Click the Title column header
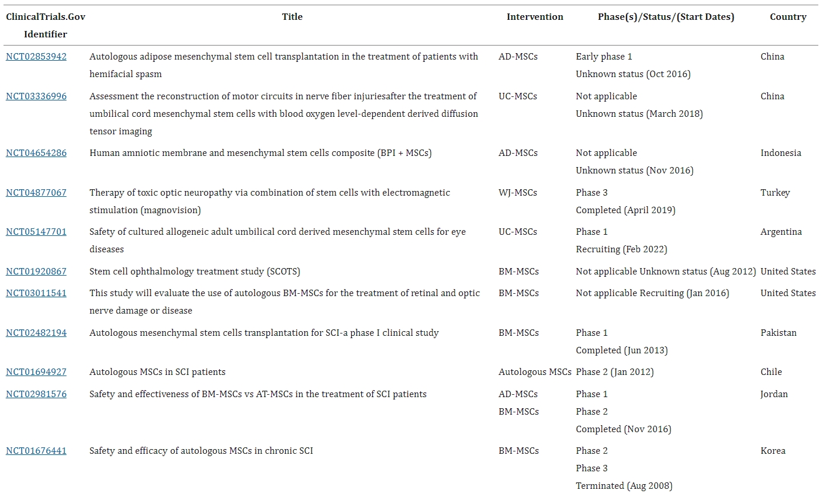Image resolution: width=823 pixels, height=497 pixels. point(292,17)
